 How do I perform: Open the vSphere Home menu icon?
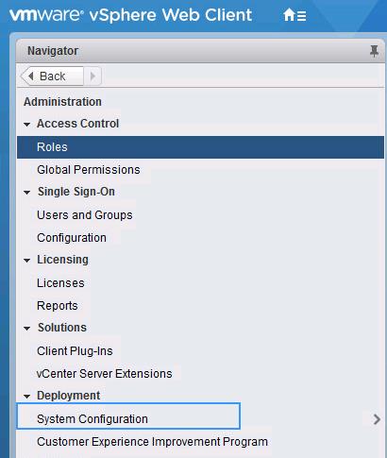pyautogui.click(x=294, y=15)
